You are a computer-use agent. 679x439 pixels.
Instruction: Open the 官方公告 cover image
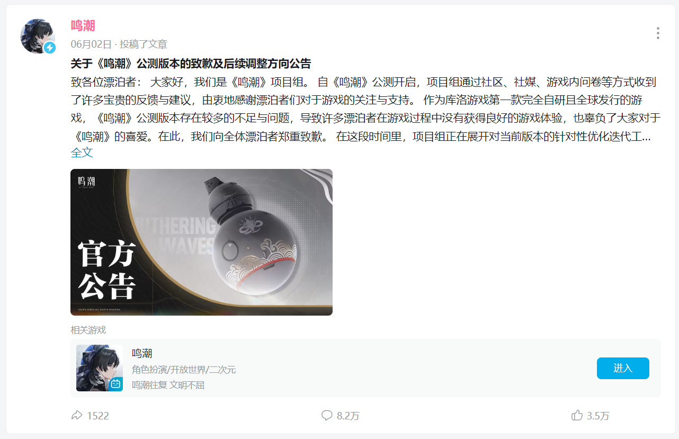201,242
